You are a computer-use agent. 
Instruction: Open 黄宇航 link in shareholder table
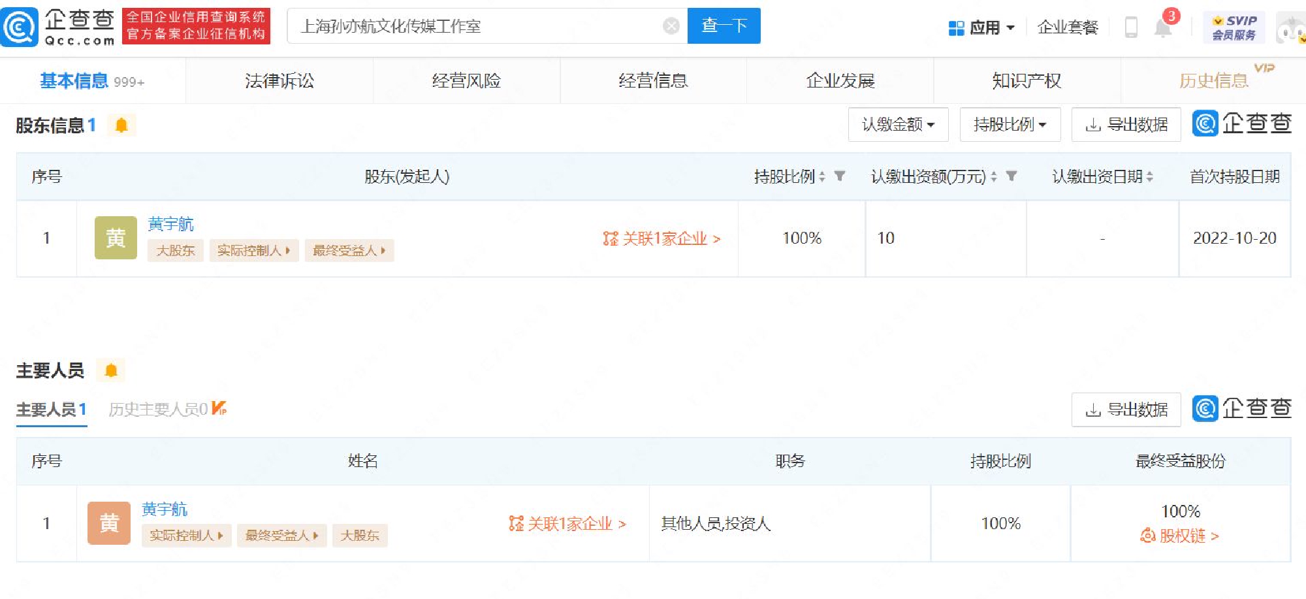click(171, 224)
